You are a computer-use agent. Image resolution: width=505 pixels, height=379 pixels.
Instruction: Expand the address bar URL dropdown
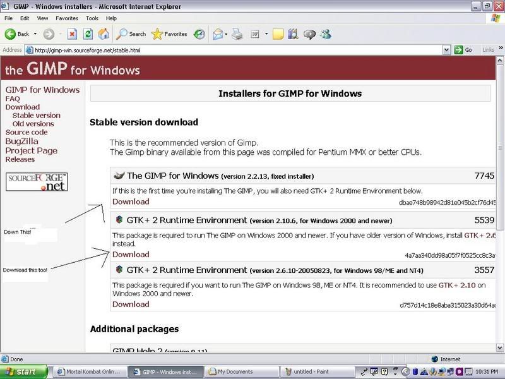tap(446, 50)
